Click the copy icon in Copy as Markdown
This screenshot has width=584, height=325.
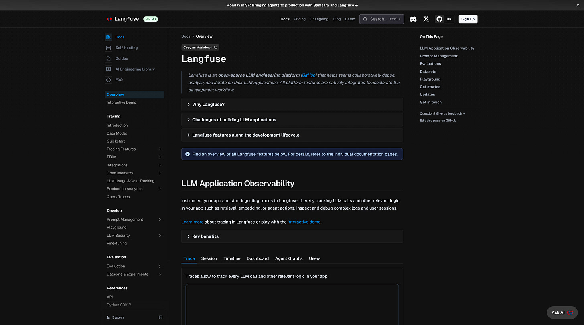[216, 48]
